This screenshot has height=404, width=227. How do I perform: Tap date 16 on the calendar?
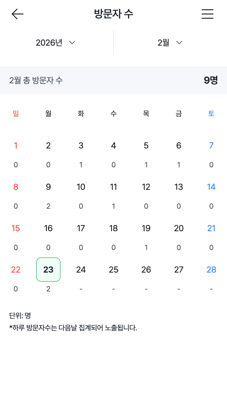48,228
